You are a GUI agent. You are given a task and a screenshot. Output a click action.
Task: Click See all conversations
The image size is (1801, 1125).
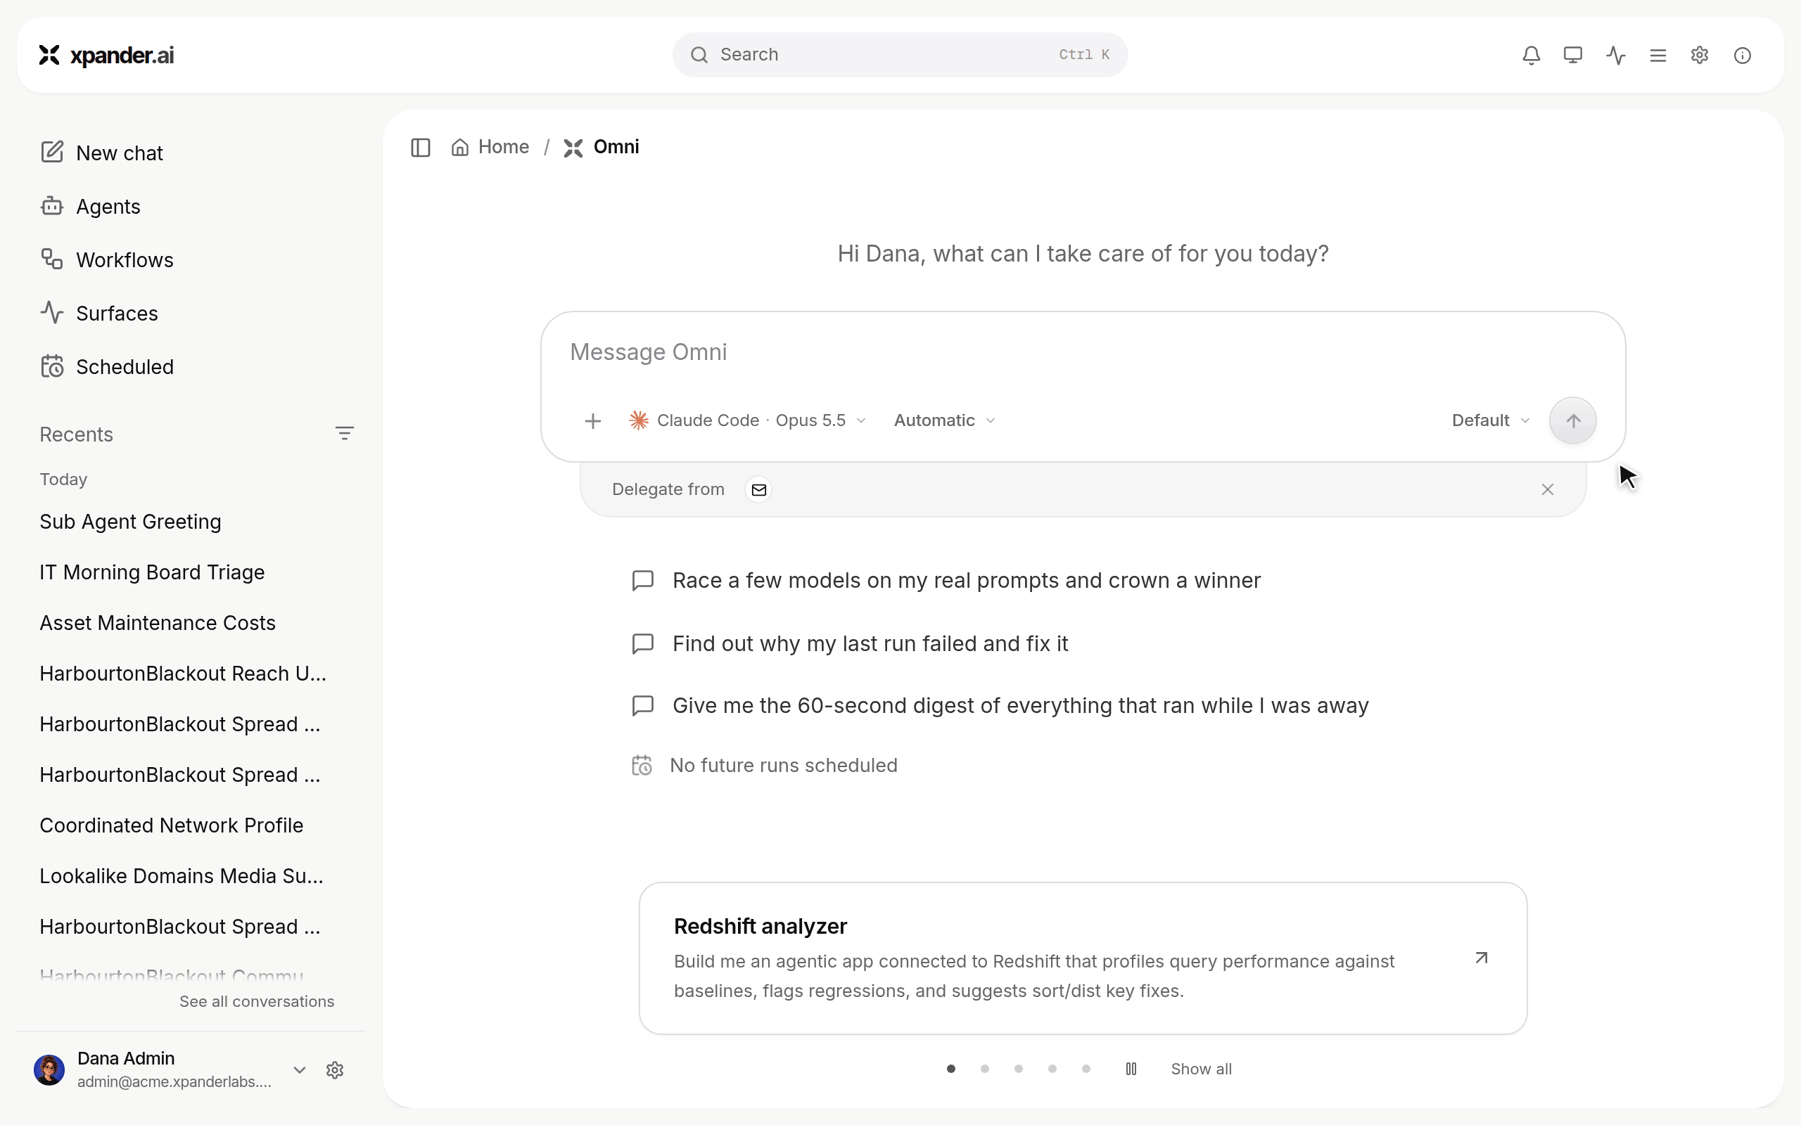click(x=257, y=1001)
